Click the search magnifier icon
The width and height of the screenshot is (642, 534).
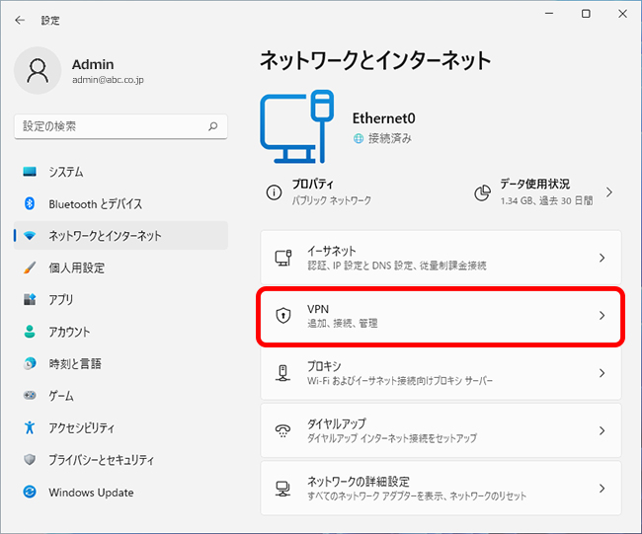click(x=212, y=126)
